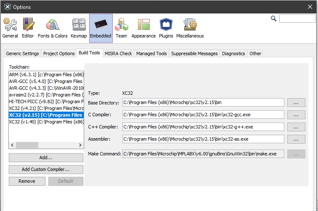Switch to Project Options tab

pos(59,53)
